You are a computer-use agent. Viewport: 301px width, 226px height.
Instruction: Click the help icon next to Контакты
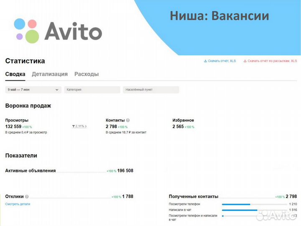point(128,120)
